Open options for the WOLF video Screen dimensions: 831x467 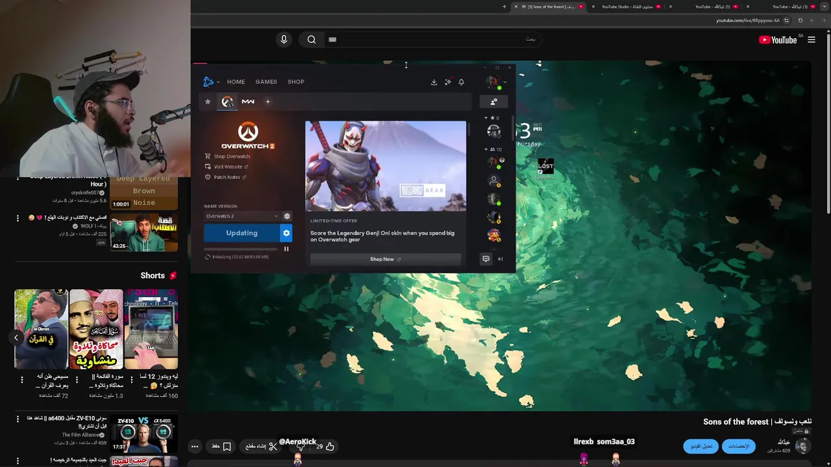18,218
